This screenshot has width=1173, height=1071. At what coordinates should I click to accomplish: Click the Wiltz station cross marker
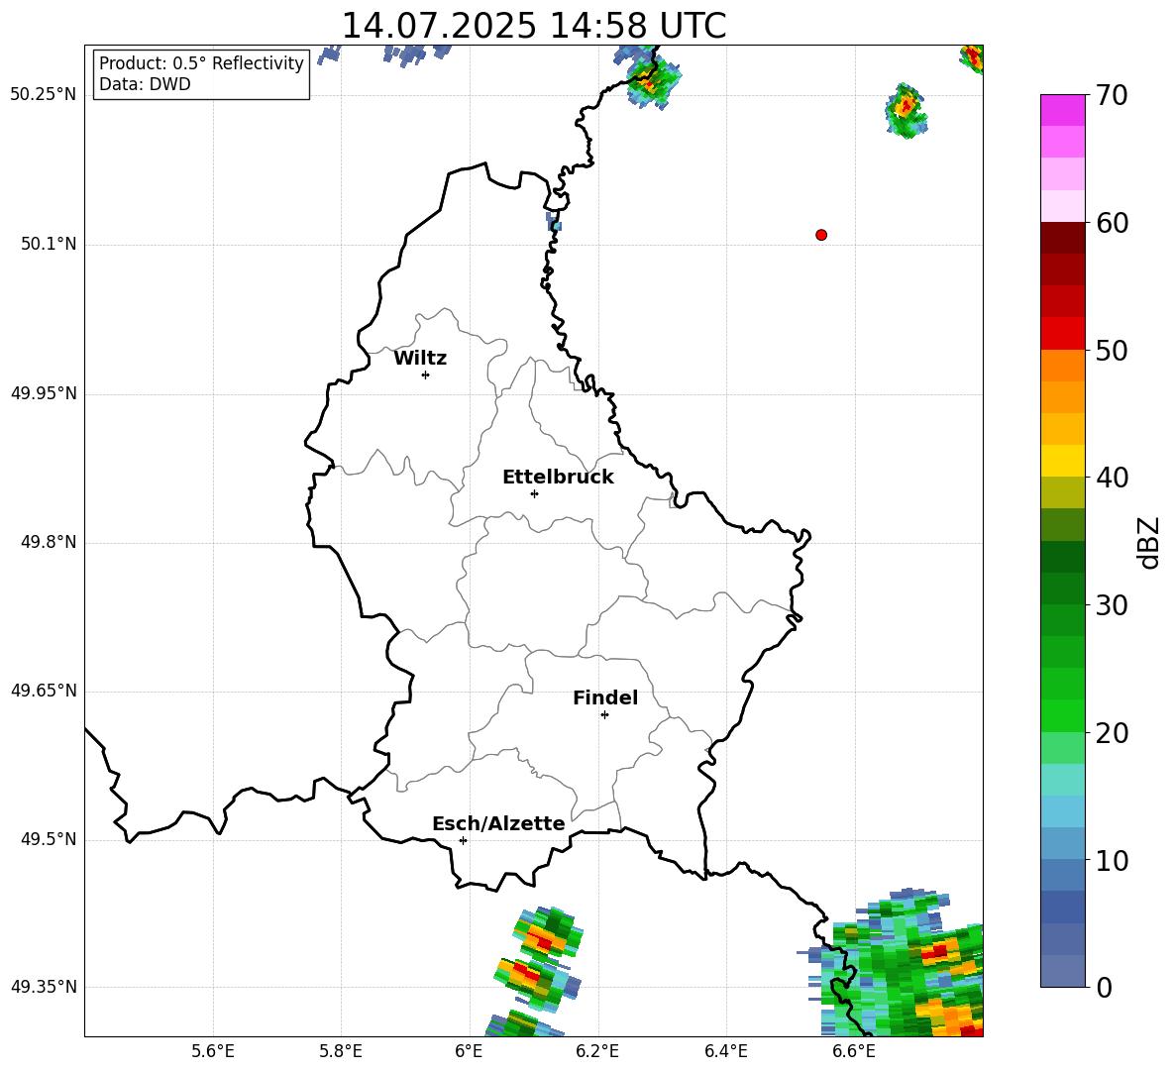point(426,375)
